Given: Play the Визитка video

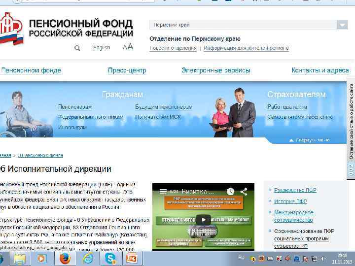Looking at the screenshot, I should 203,220.
